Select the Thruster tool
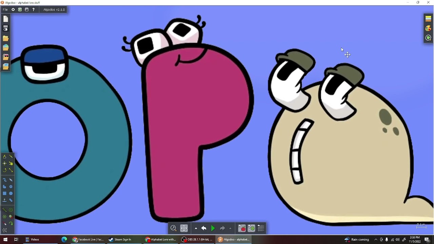 11,217
